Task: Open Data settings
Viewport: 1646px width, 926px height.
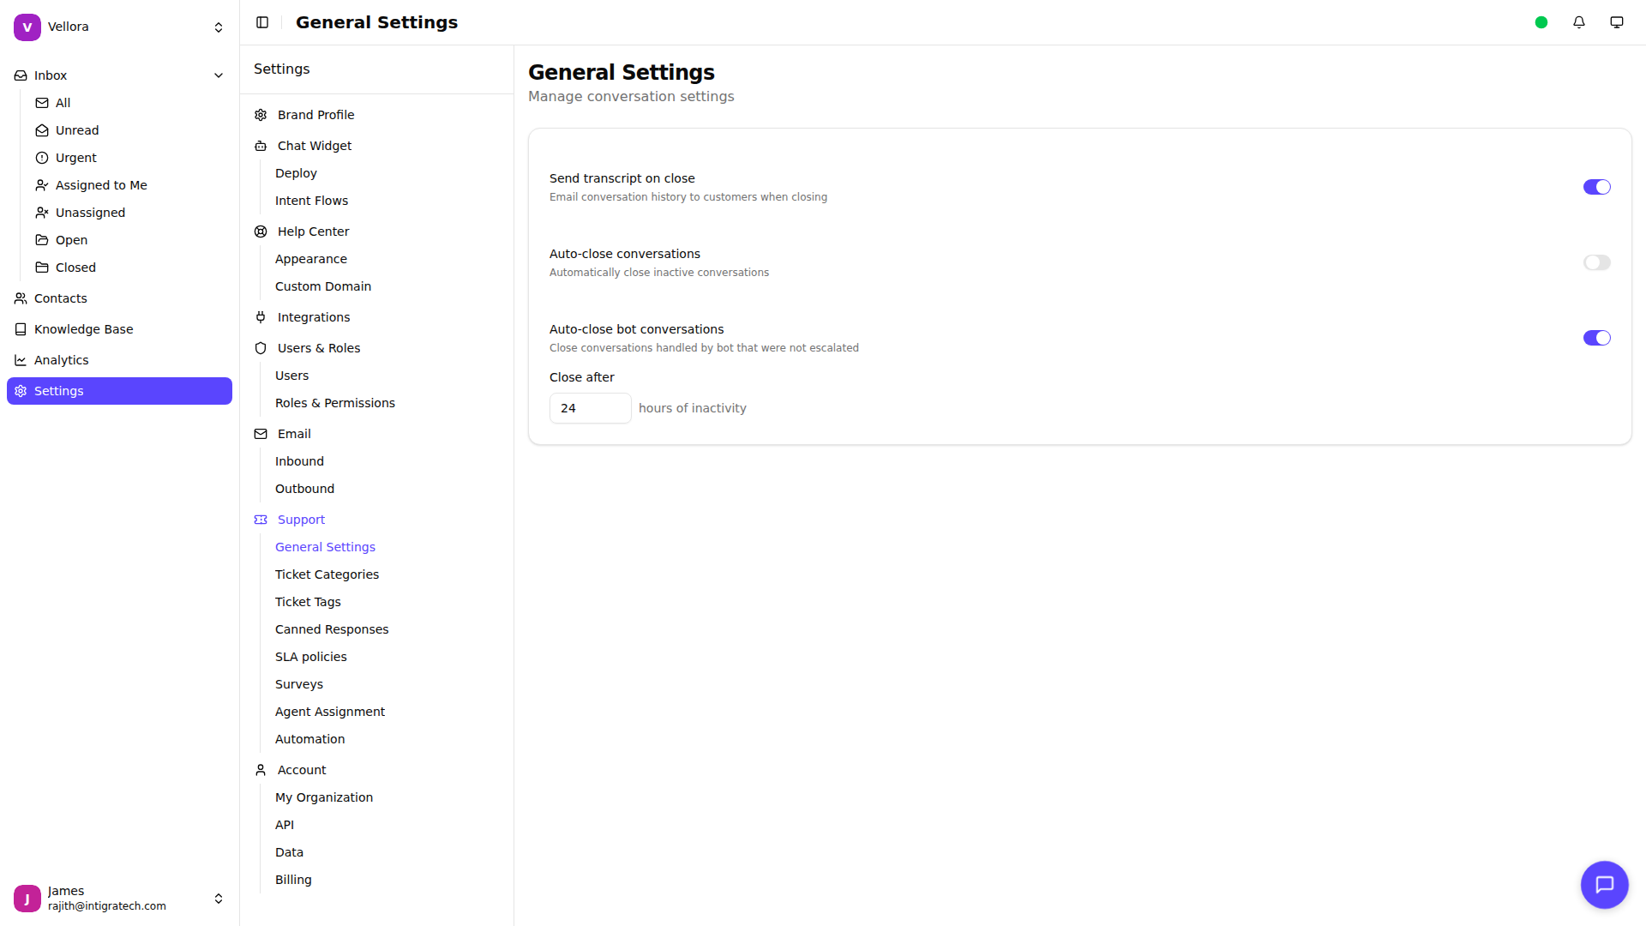Action: click(x=289, y=852)
